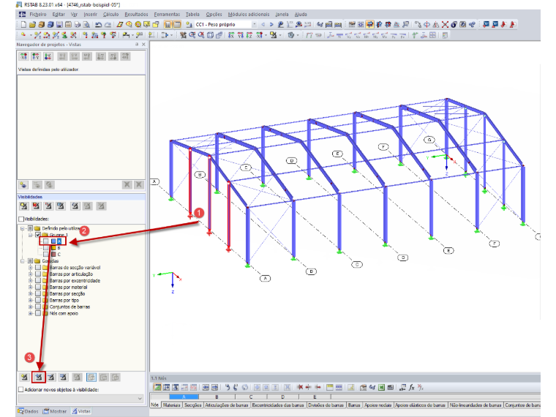556x417 pixels.
Task: Expand Barras de secção variável node
Action: [31, 267]
